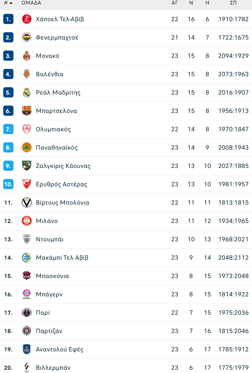252x373 pixels.
Task: Click the Bayern team logo
Action: tap(27, 294)
